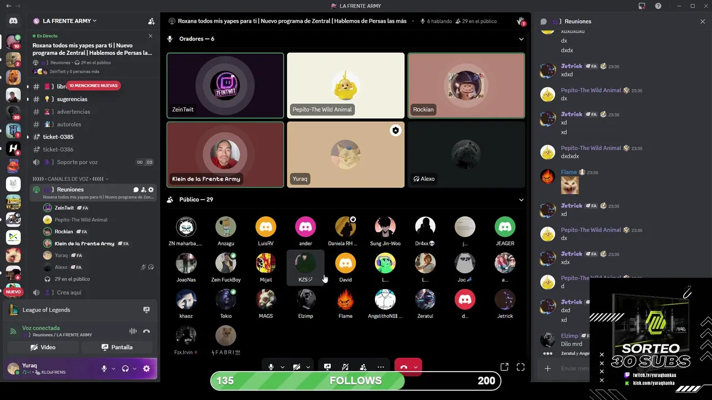Click moderator badge on Yuraq tile

click(x=395, y=131)
